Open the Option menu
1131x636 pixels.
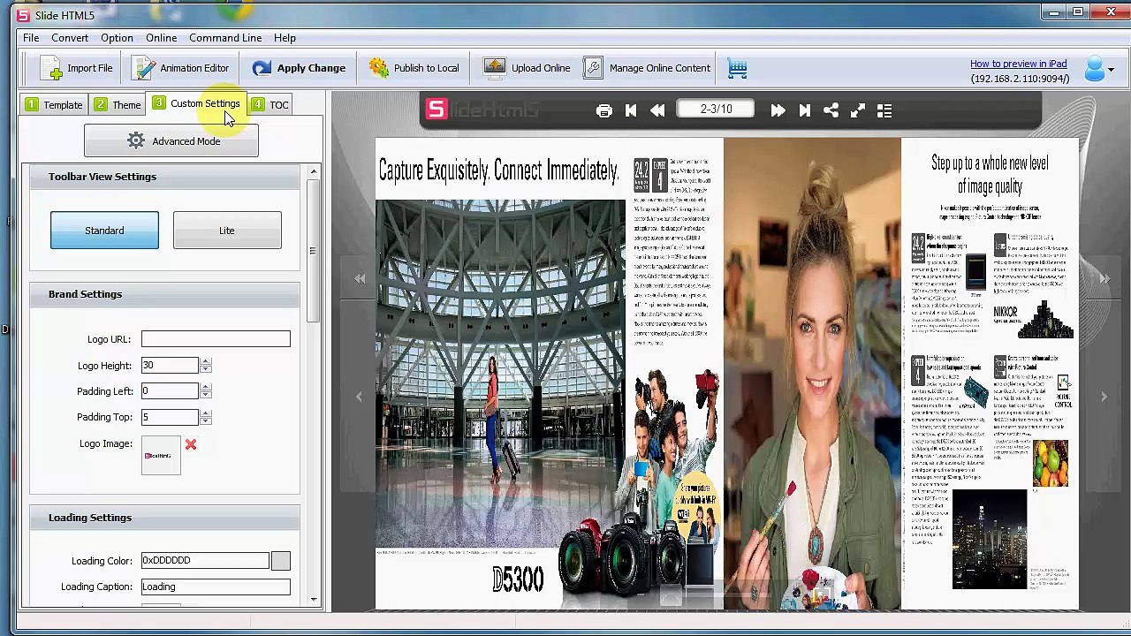[x=117, y=38]
